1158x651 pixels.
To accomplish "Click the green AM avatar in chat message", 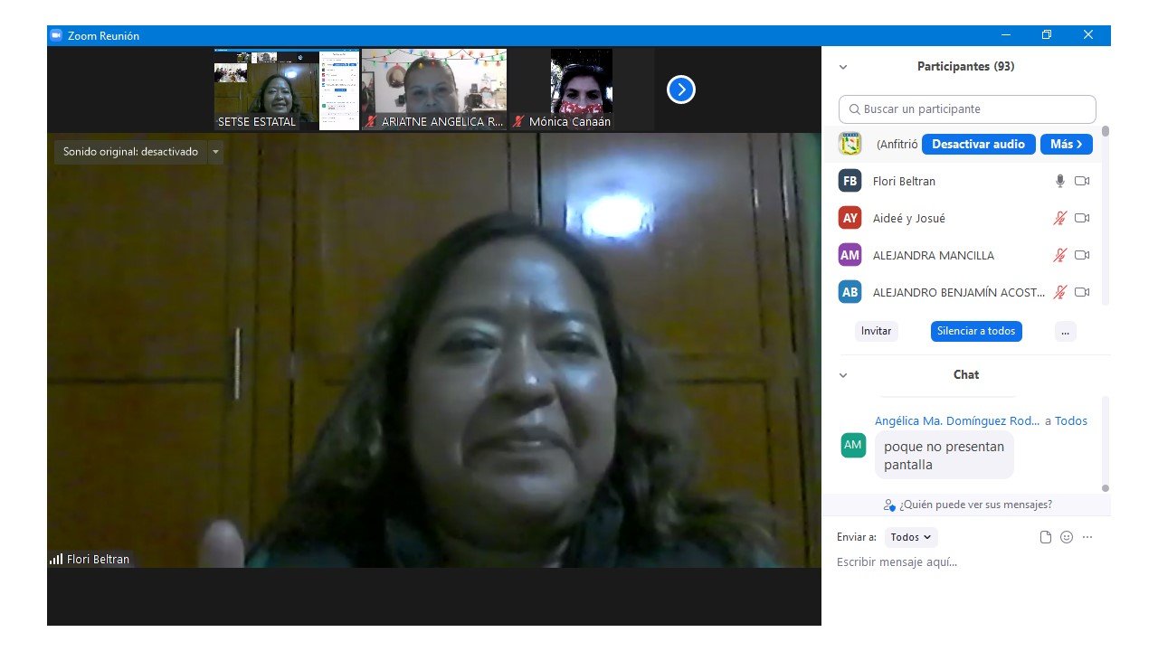I will [853, 445].
